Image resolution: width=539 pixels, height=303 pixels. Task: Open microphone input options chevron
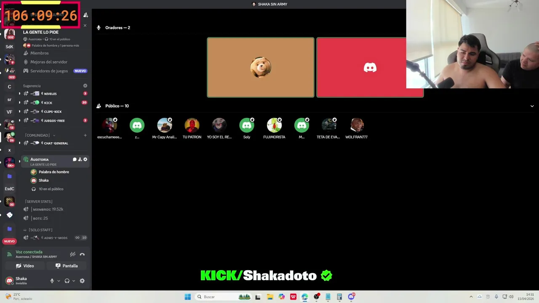point(59,281)
